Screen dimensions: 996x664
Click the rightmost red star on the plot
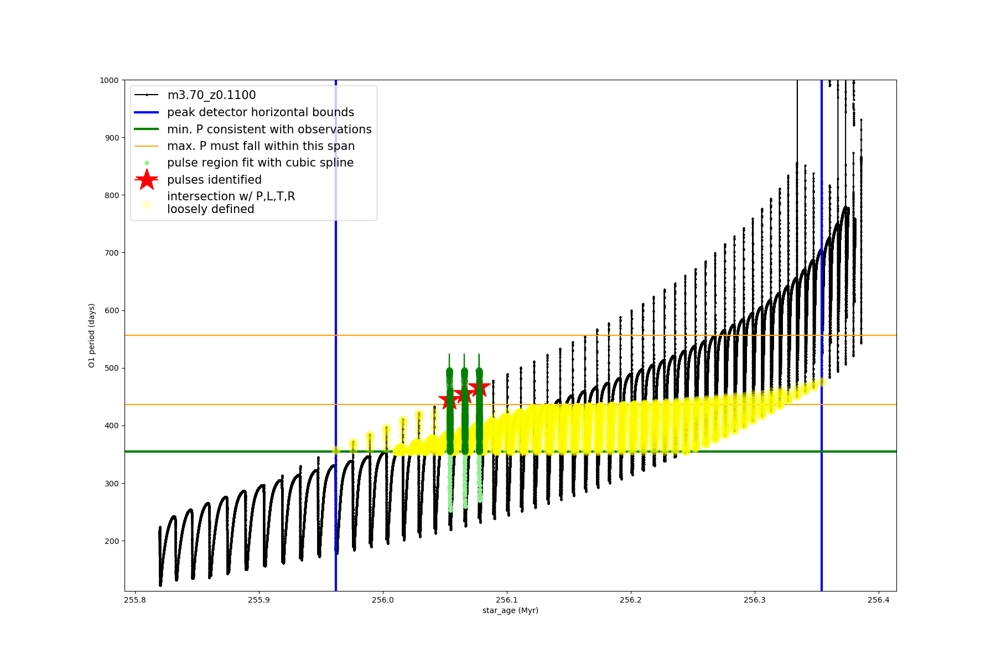[479, 388]
